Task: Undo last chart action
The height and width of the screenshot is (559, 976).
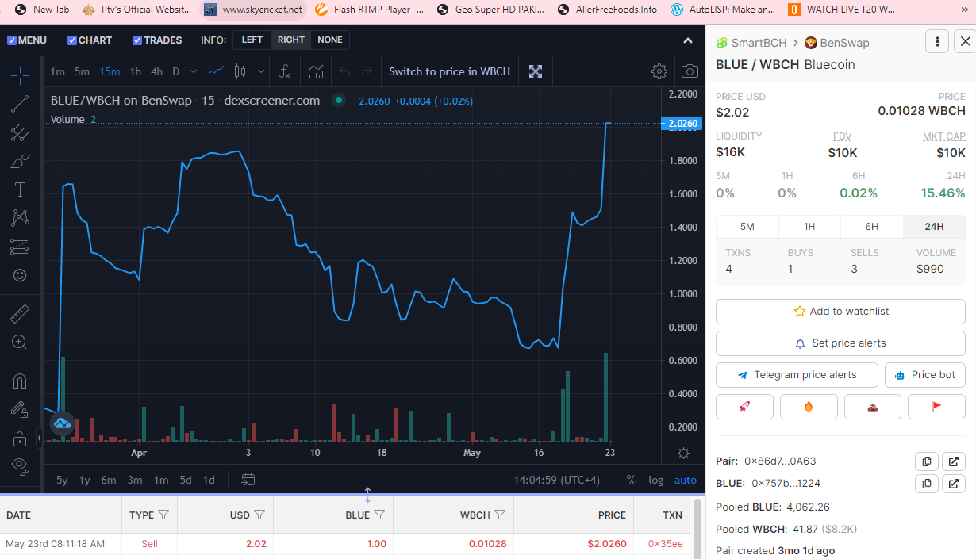Action: point(344,71)
